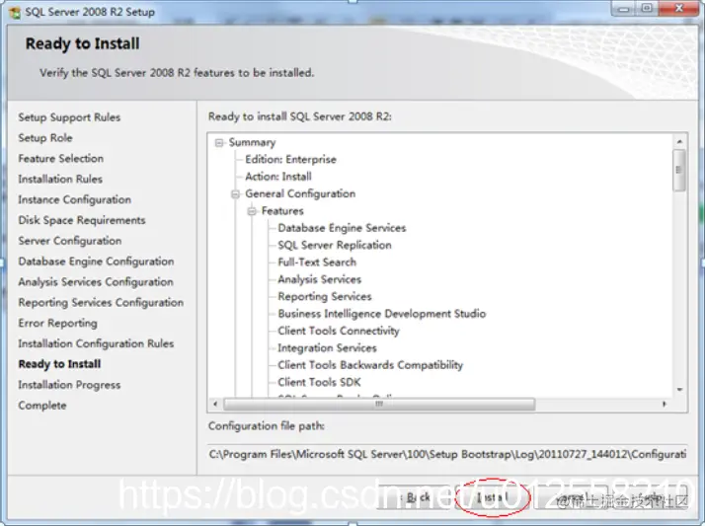This screenshot has height=526, width=705.
Task: Click the Install button
Action: tap(493, 497)
